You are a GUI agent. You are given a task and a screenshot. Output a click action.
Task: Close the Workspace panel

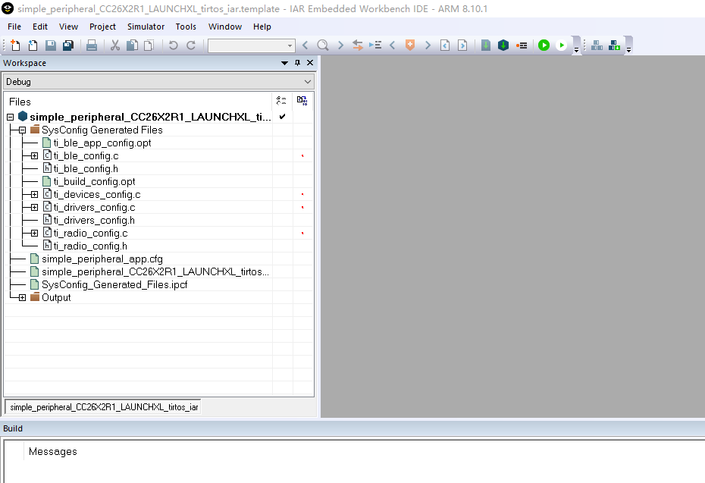pos(310,63)
